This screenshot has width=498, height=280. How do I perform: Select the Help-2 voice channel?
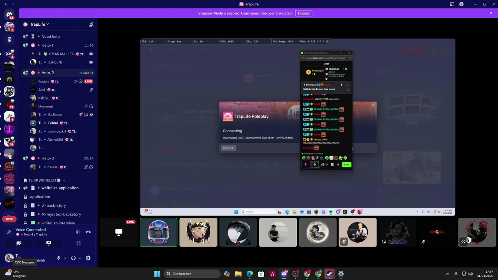(x=58, y=73)
